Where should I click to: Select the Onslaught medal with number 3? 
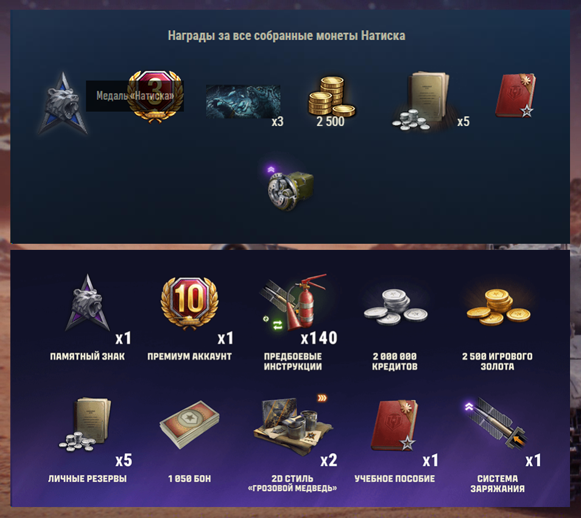pos(156,96)
